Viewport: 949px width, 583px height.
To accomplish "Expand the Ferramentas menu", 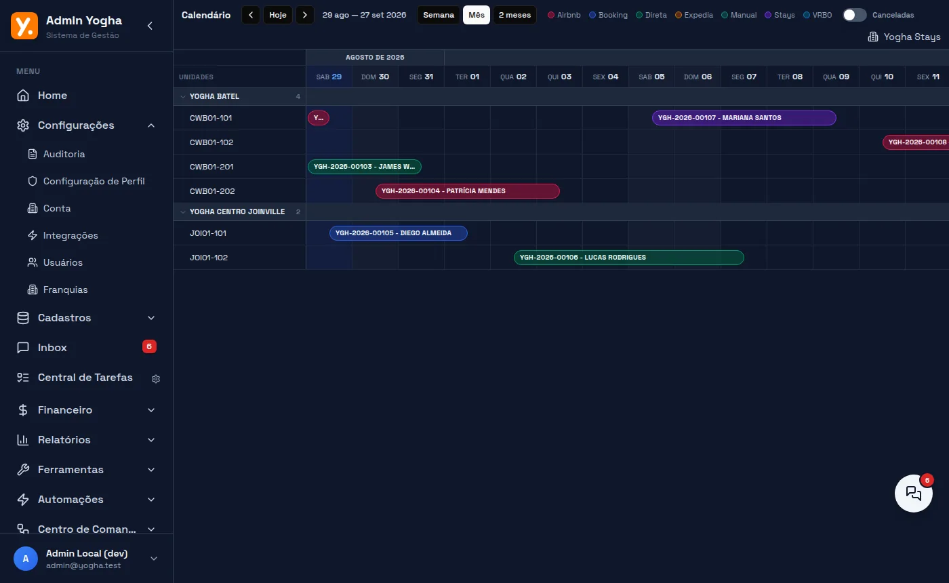I will click(x=151, y=470).
